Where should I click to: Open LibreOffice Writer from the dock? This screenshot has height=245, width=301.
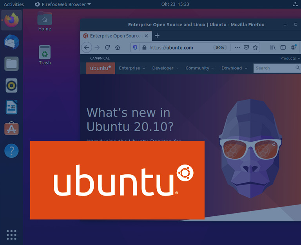coord(11,107)
